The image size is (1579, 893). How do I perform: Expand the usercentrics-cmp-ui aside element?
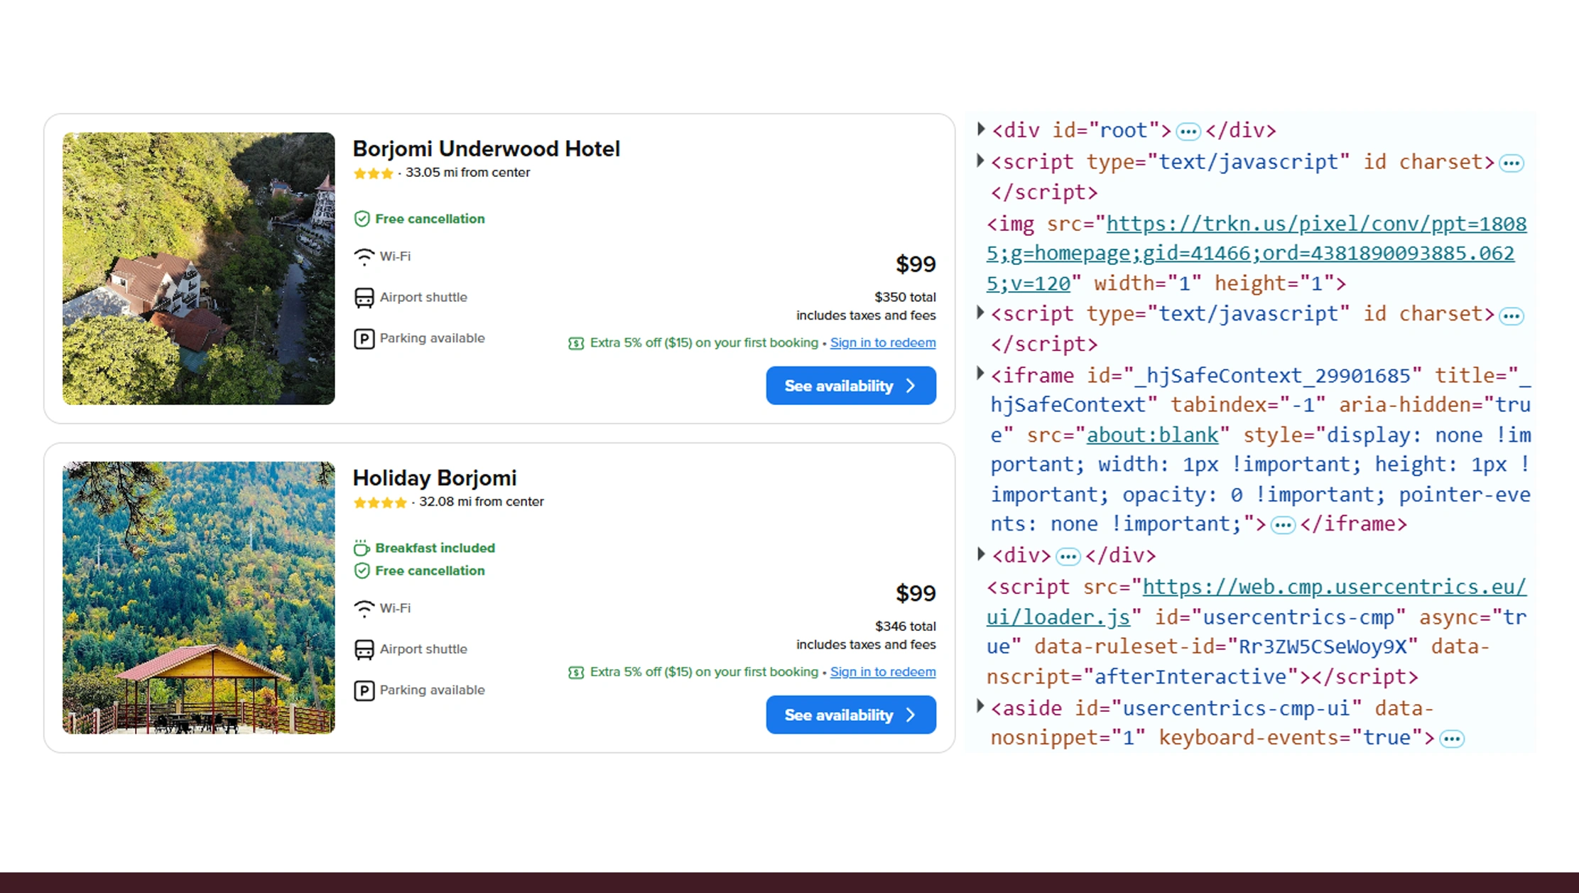(x=981, y=707)
